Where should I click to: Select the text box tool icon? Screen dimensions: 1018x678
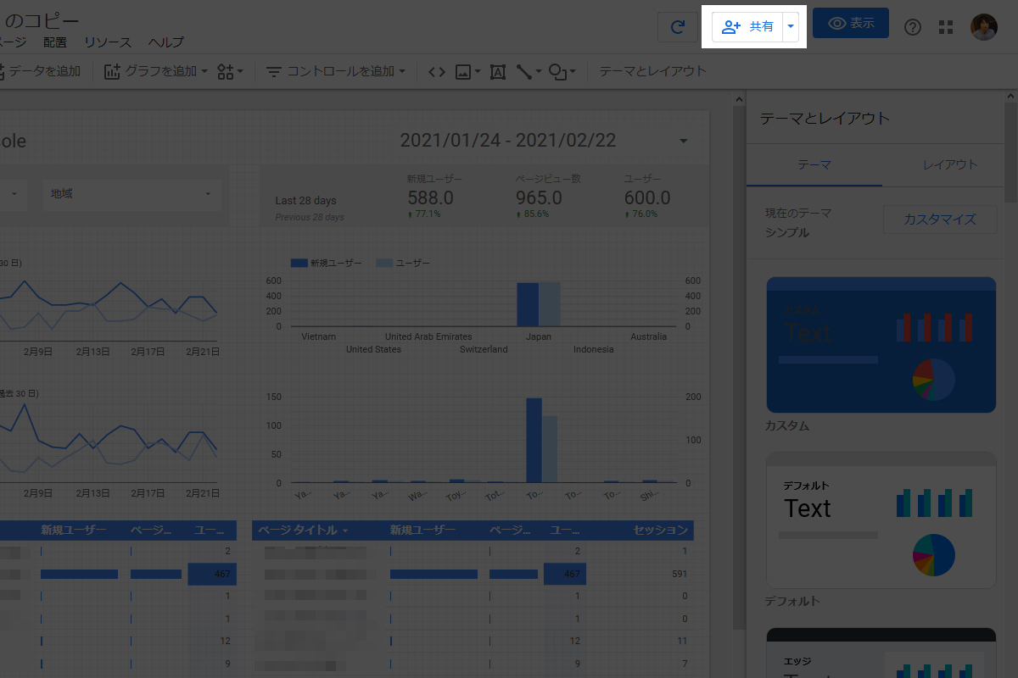click(x=498, y=72)
